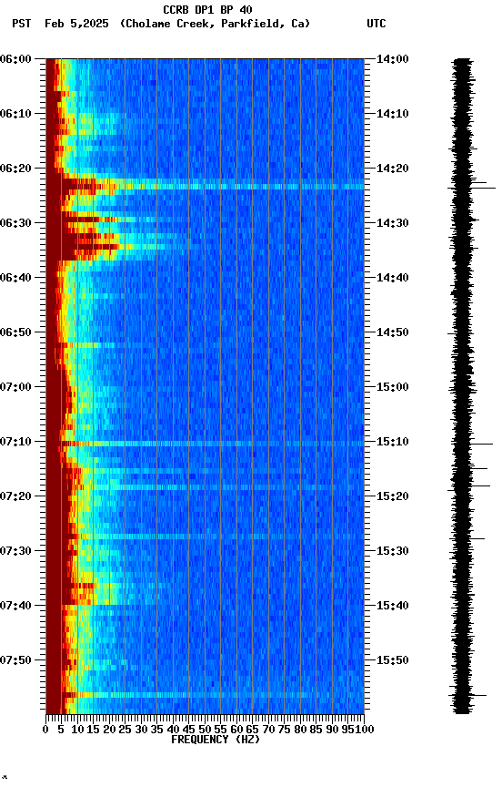Click the frequency axis label 55
502x787 pixels.
[x=220, y=731]
